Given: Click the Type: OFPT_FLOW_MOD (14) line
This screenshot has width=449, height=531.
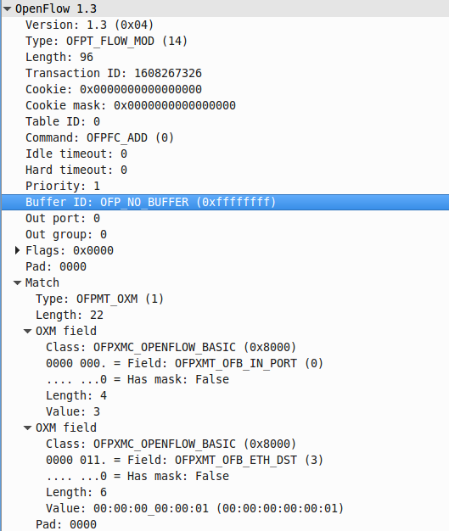Looking at the screenshot, I should pos(225,41).
